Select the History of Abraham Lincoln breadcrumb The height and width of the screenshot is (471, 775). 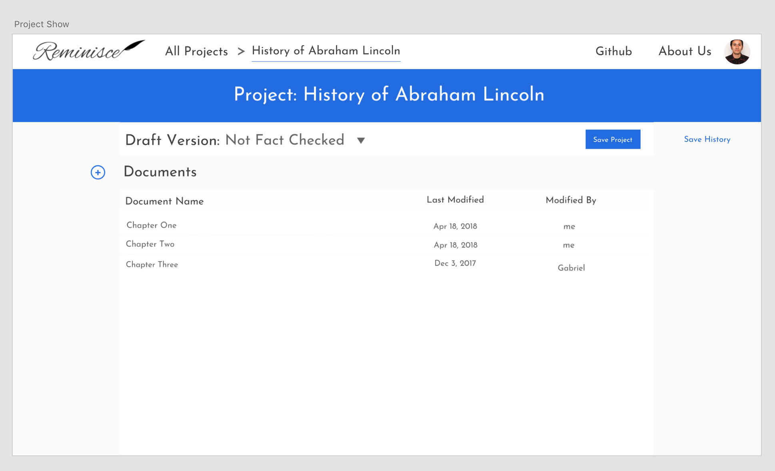click(326, 51)
